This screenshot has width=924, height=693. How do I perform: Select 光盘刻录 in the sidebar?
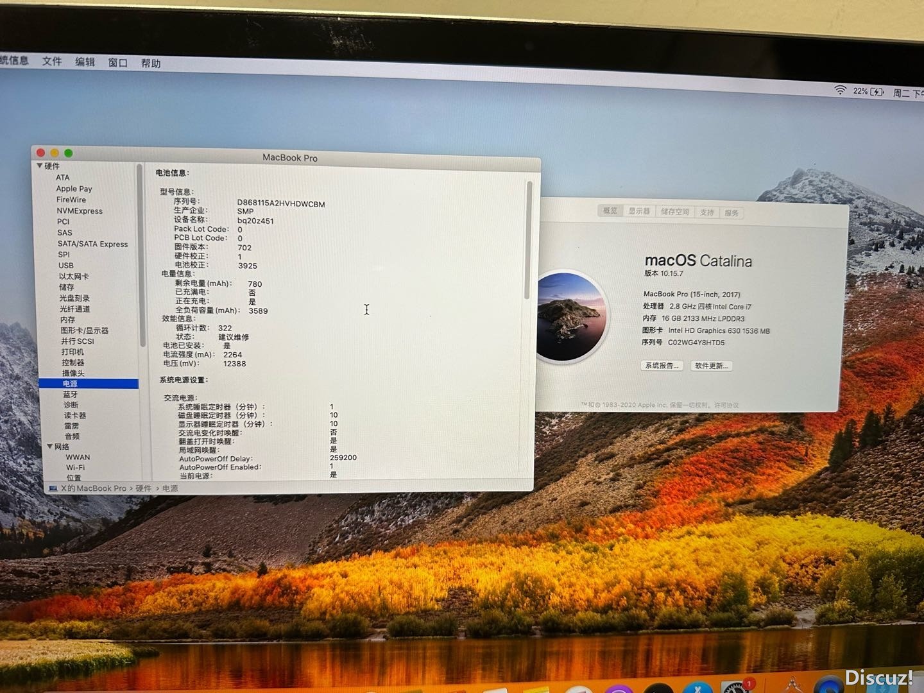74,298
